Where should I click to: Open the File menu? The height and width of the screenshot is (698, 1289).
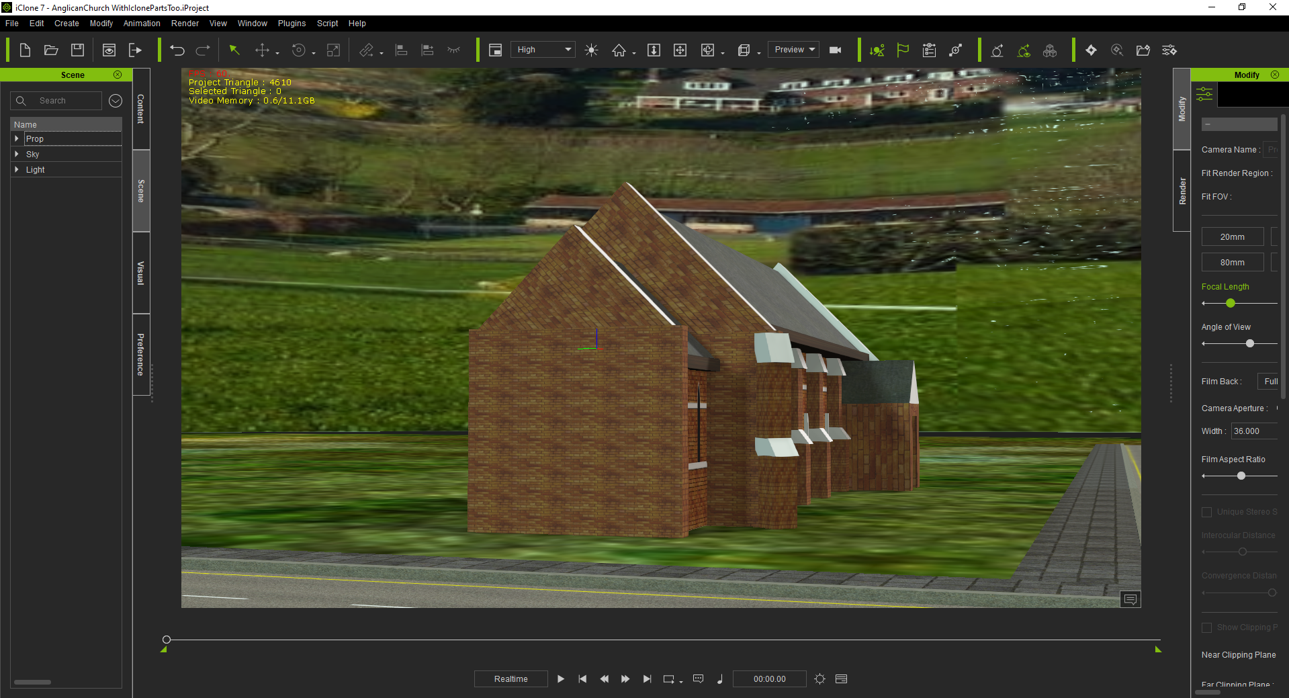pyautogui.click(x=12, y=24)
